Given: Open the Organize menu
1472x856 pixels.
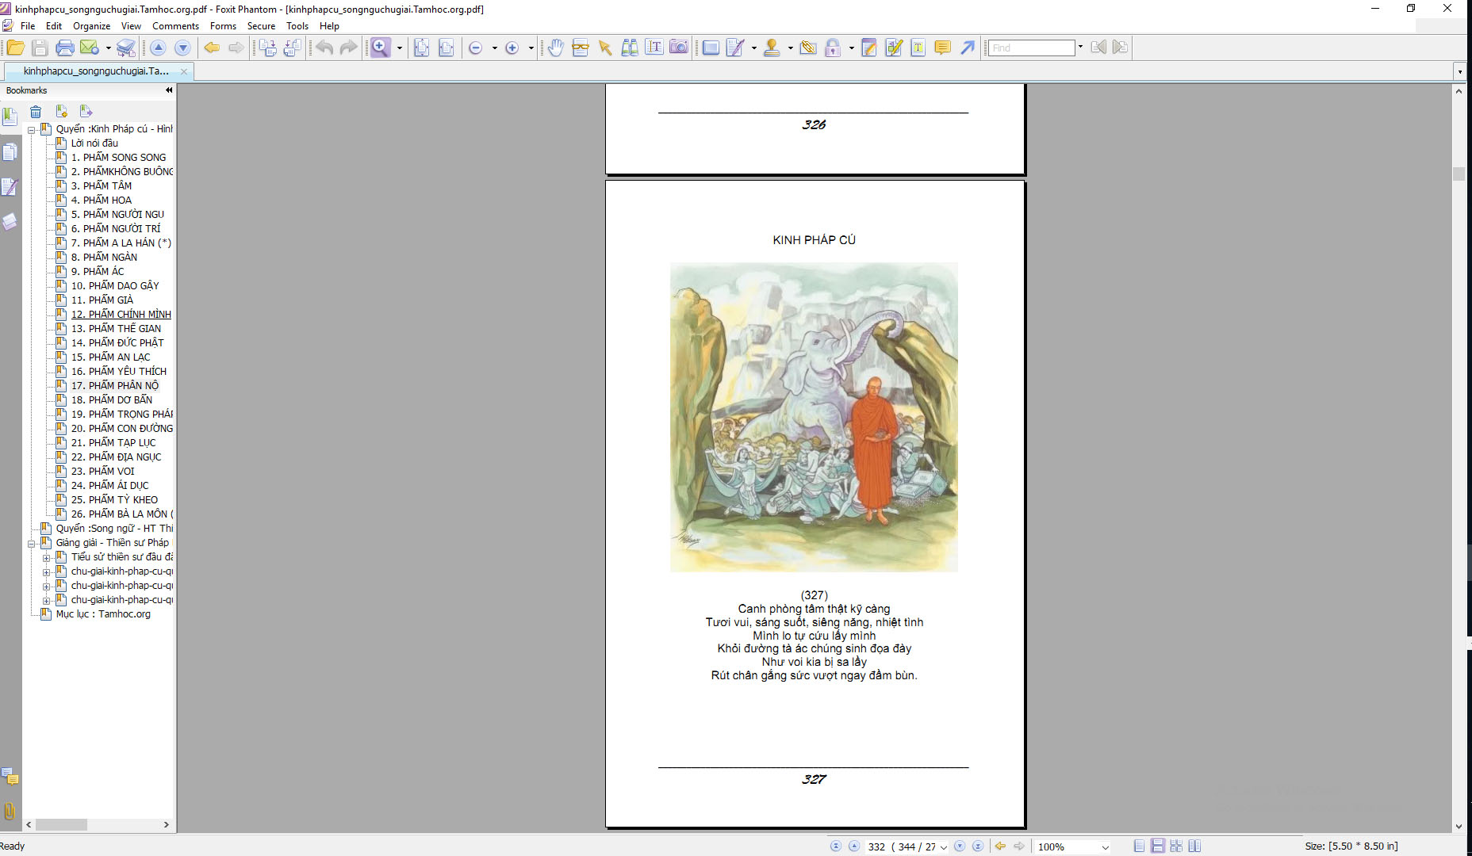Looking at the screenshot, I should pyautogui.click(x=91, y=26).
